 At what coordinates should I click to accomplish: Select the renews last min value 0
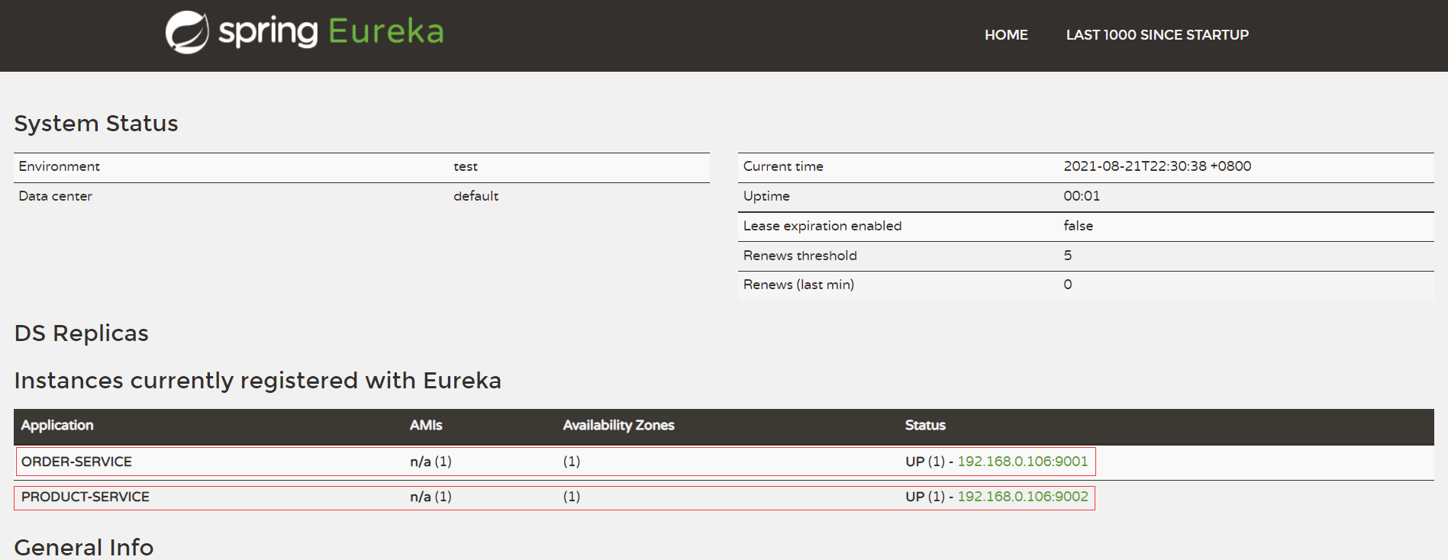(1068, 285)
